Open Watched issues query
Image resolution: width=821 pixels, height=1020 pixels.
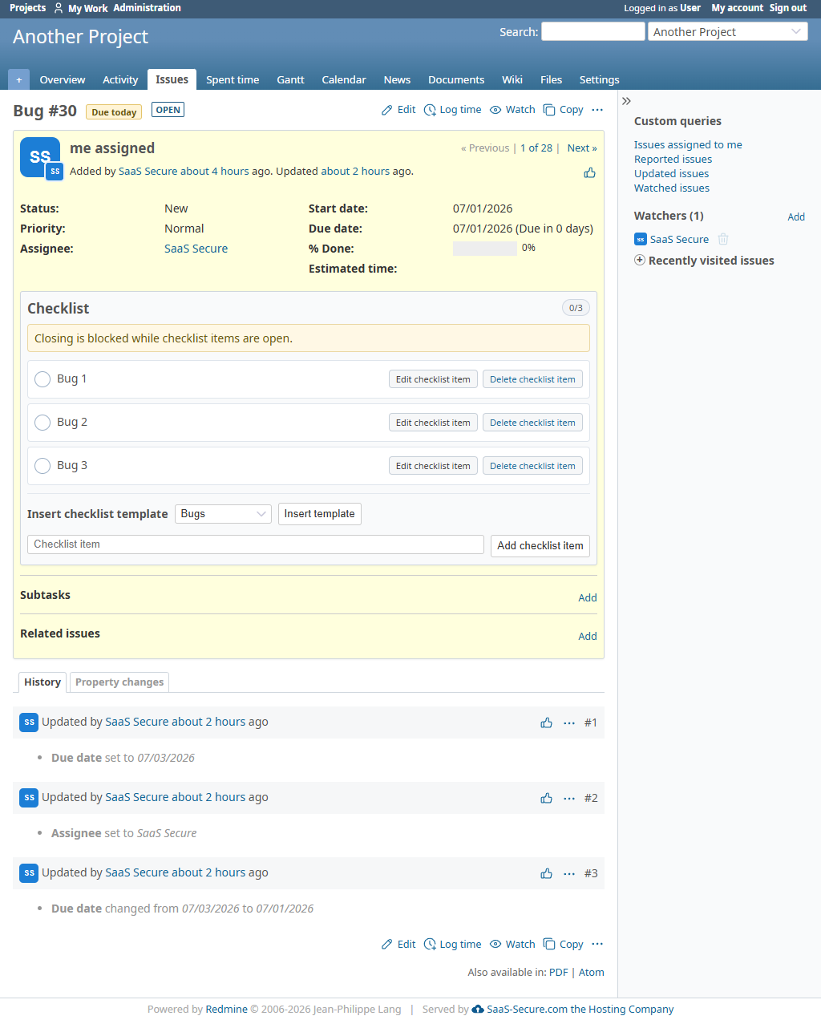pyautogui.click(x=672, y=188)
